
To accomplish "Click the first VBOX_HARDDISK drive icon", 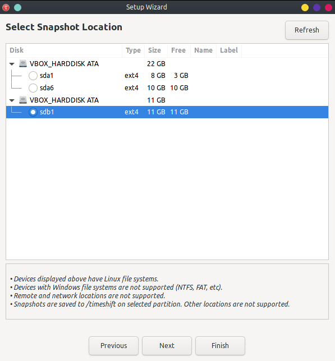I will [x=23, y=63].
